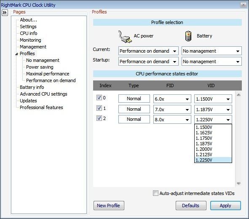Click the Type column header
This screenshot has width=249, height=219.
[134, 85]
